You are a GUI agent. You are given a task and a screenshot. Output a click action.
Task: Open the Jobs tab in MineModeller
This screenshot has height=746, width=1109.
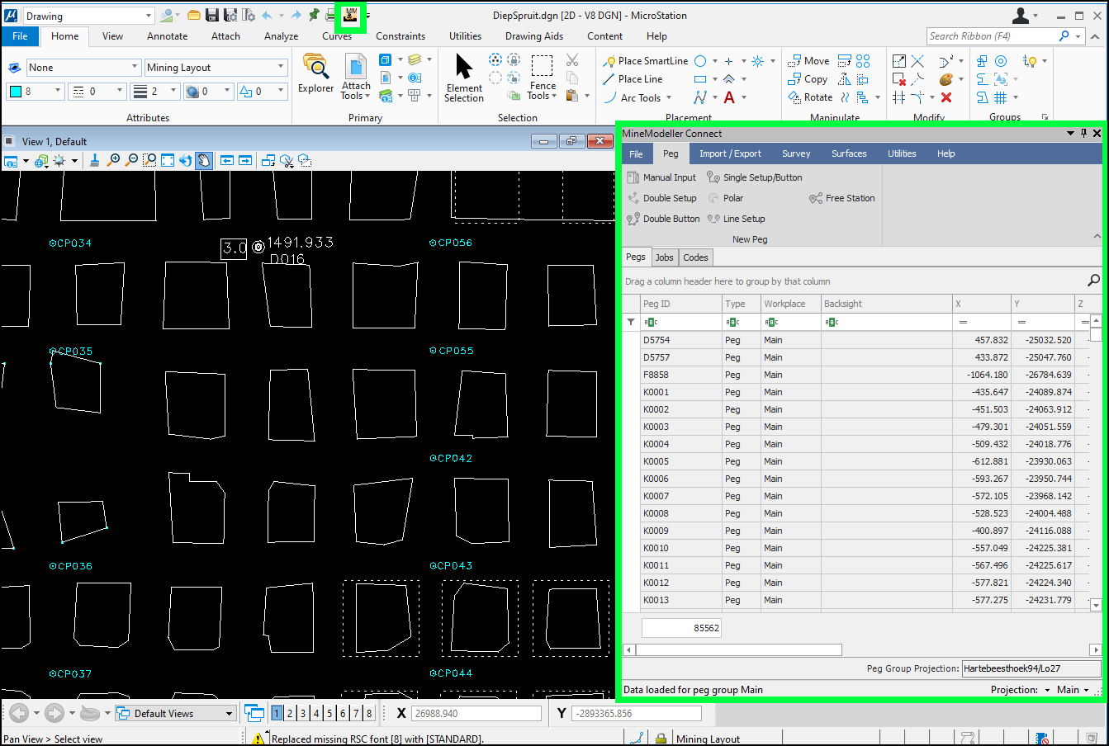[665, 257]
